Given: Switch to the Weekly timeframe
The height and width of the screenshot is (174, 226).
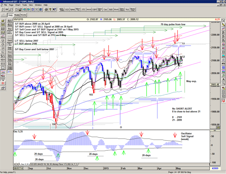Looking at the screenshot, I should [x=17, y=15].
